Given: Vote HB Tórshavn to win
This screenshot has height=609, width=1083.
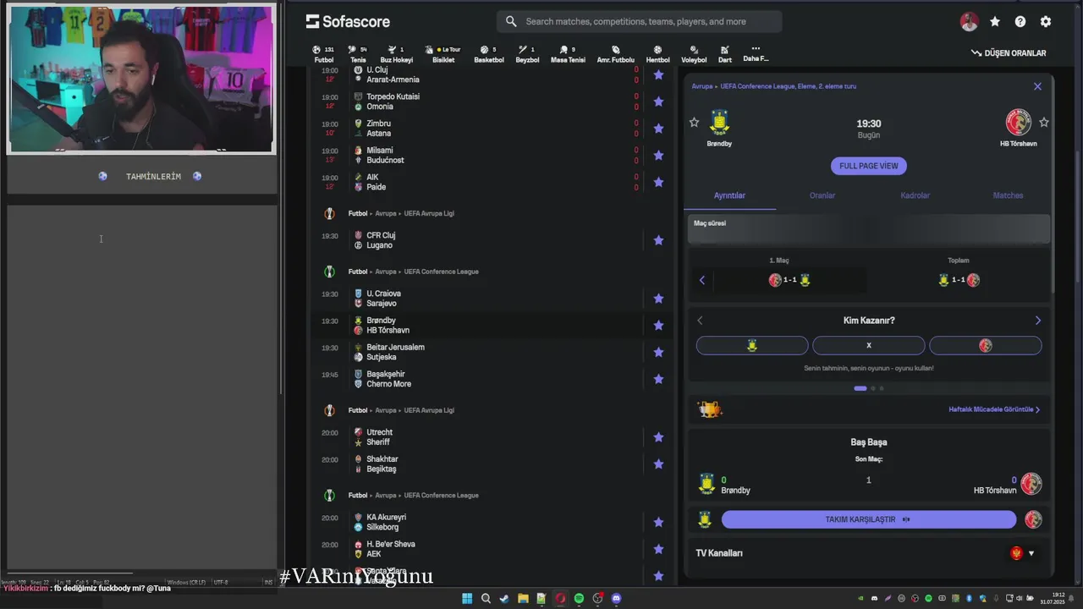Looking at the screenshot, I should (985, 345).
